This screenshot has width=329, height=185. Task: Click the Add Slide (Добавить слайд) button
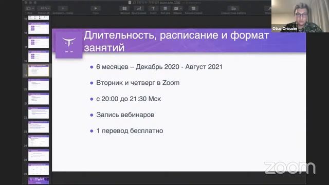click(63, 8)
